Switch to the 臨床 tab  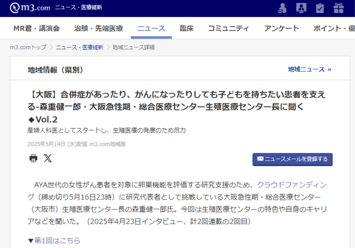187,28
